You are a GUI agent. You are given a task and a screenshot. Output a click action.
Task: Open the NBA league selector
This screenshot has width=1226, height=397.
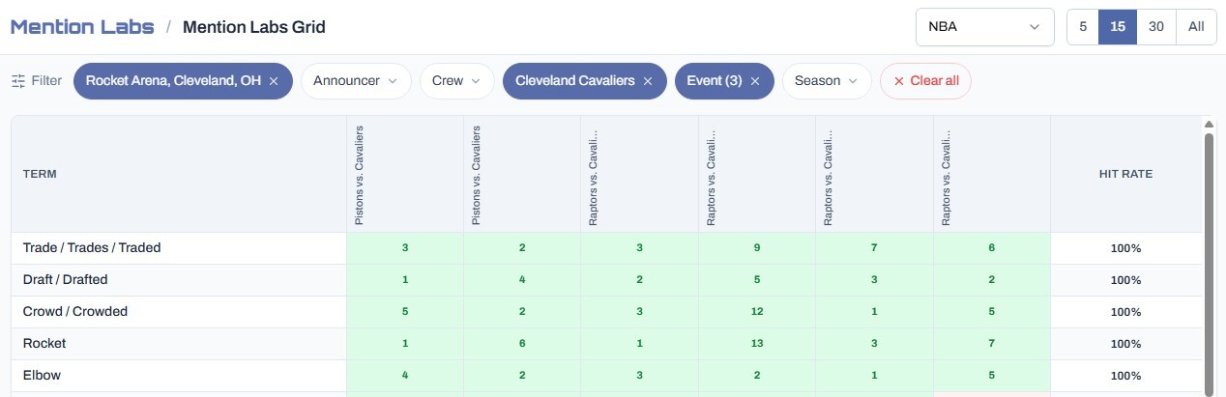pyautogui.click(x=984, y=27)
